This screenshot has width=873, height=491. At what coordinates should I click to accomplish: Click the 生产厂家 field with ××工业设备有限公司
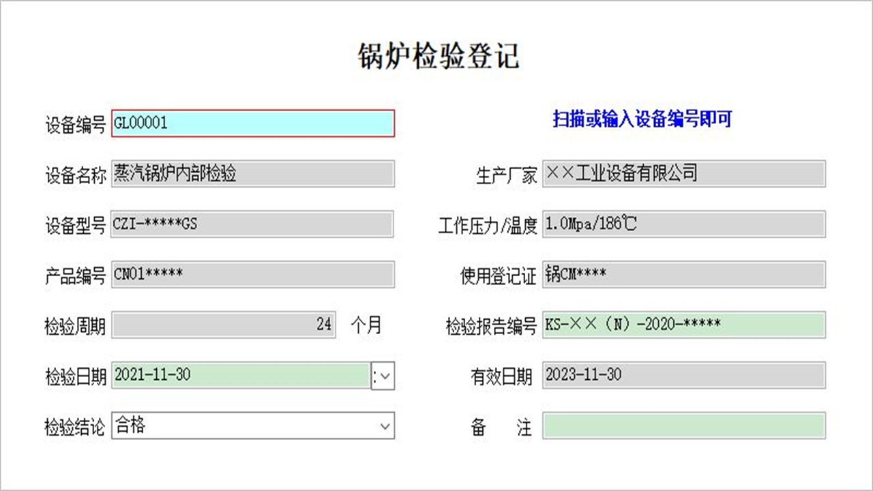click(682, 173)
